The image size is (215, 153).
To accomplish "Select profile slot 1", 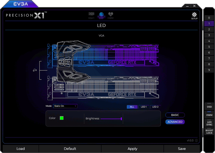I will (209, 23).
